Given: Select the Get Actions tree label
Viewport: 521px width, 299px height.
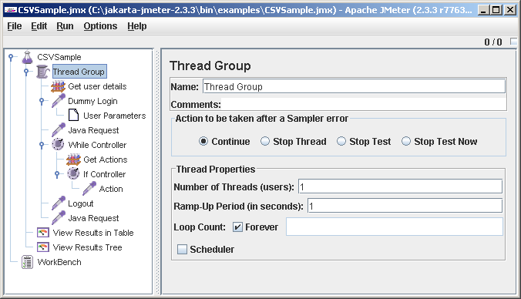Looking at the screenshot, I should coord(106,160).
